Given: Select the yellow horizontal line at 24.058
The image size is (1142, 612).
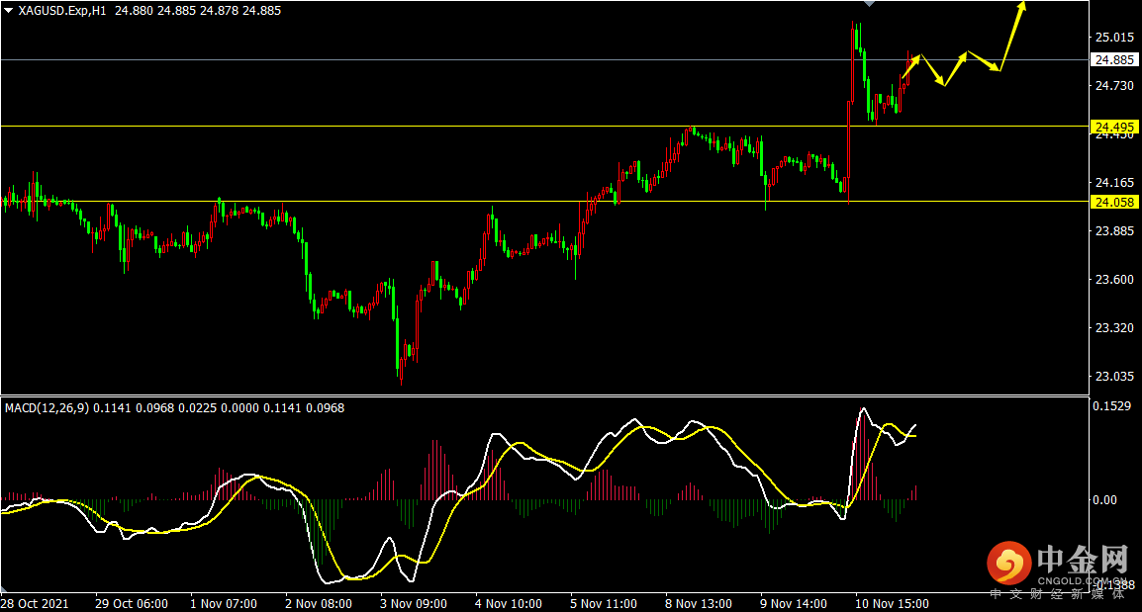Looking at the screenshot, I should click(x=545, y=202).
